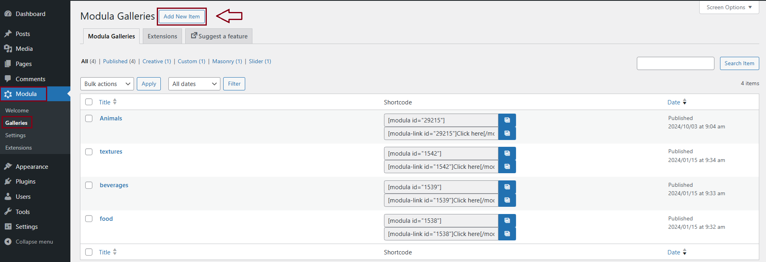Open Settings under the Modula submenu

pyautogui.click(x=15, y=135)
